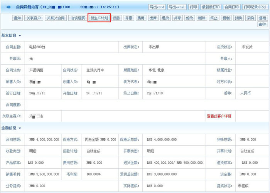Click the 通知 toolbar button

click(17, 18)
